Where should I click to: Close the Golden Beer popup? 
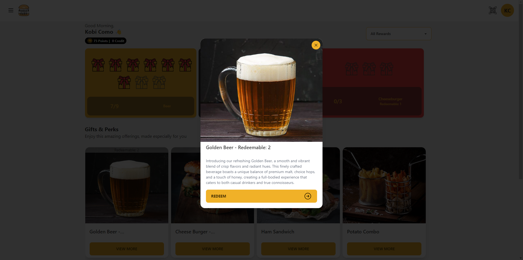coord(316,45)
